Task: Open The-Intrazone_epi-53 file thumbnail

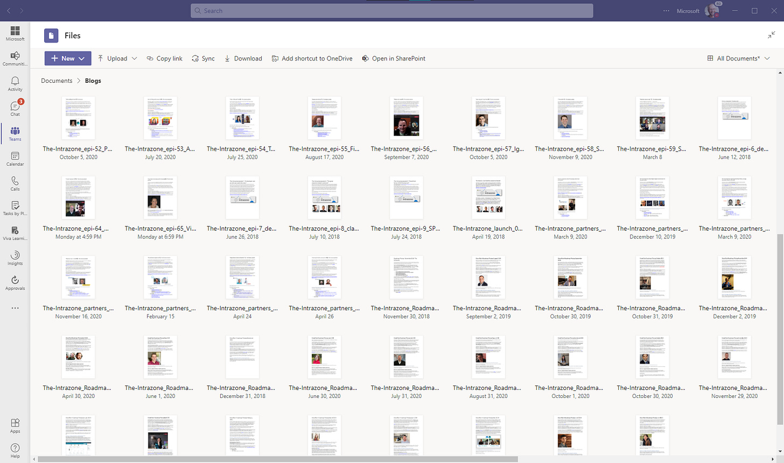Action: tap(160, 118)
